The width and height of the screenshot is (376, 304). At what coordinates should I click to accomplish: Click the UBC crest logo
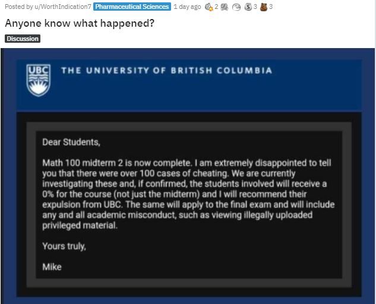point(39,80)
